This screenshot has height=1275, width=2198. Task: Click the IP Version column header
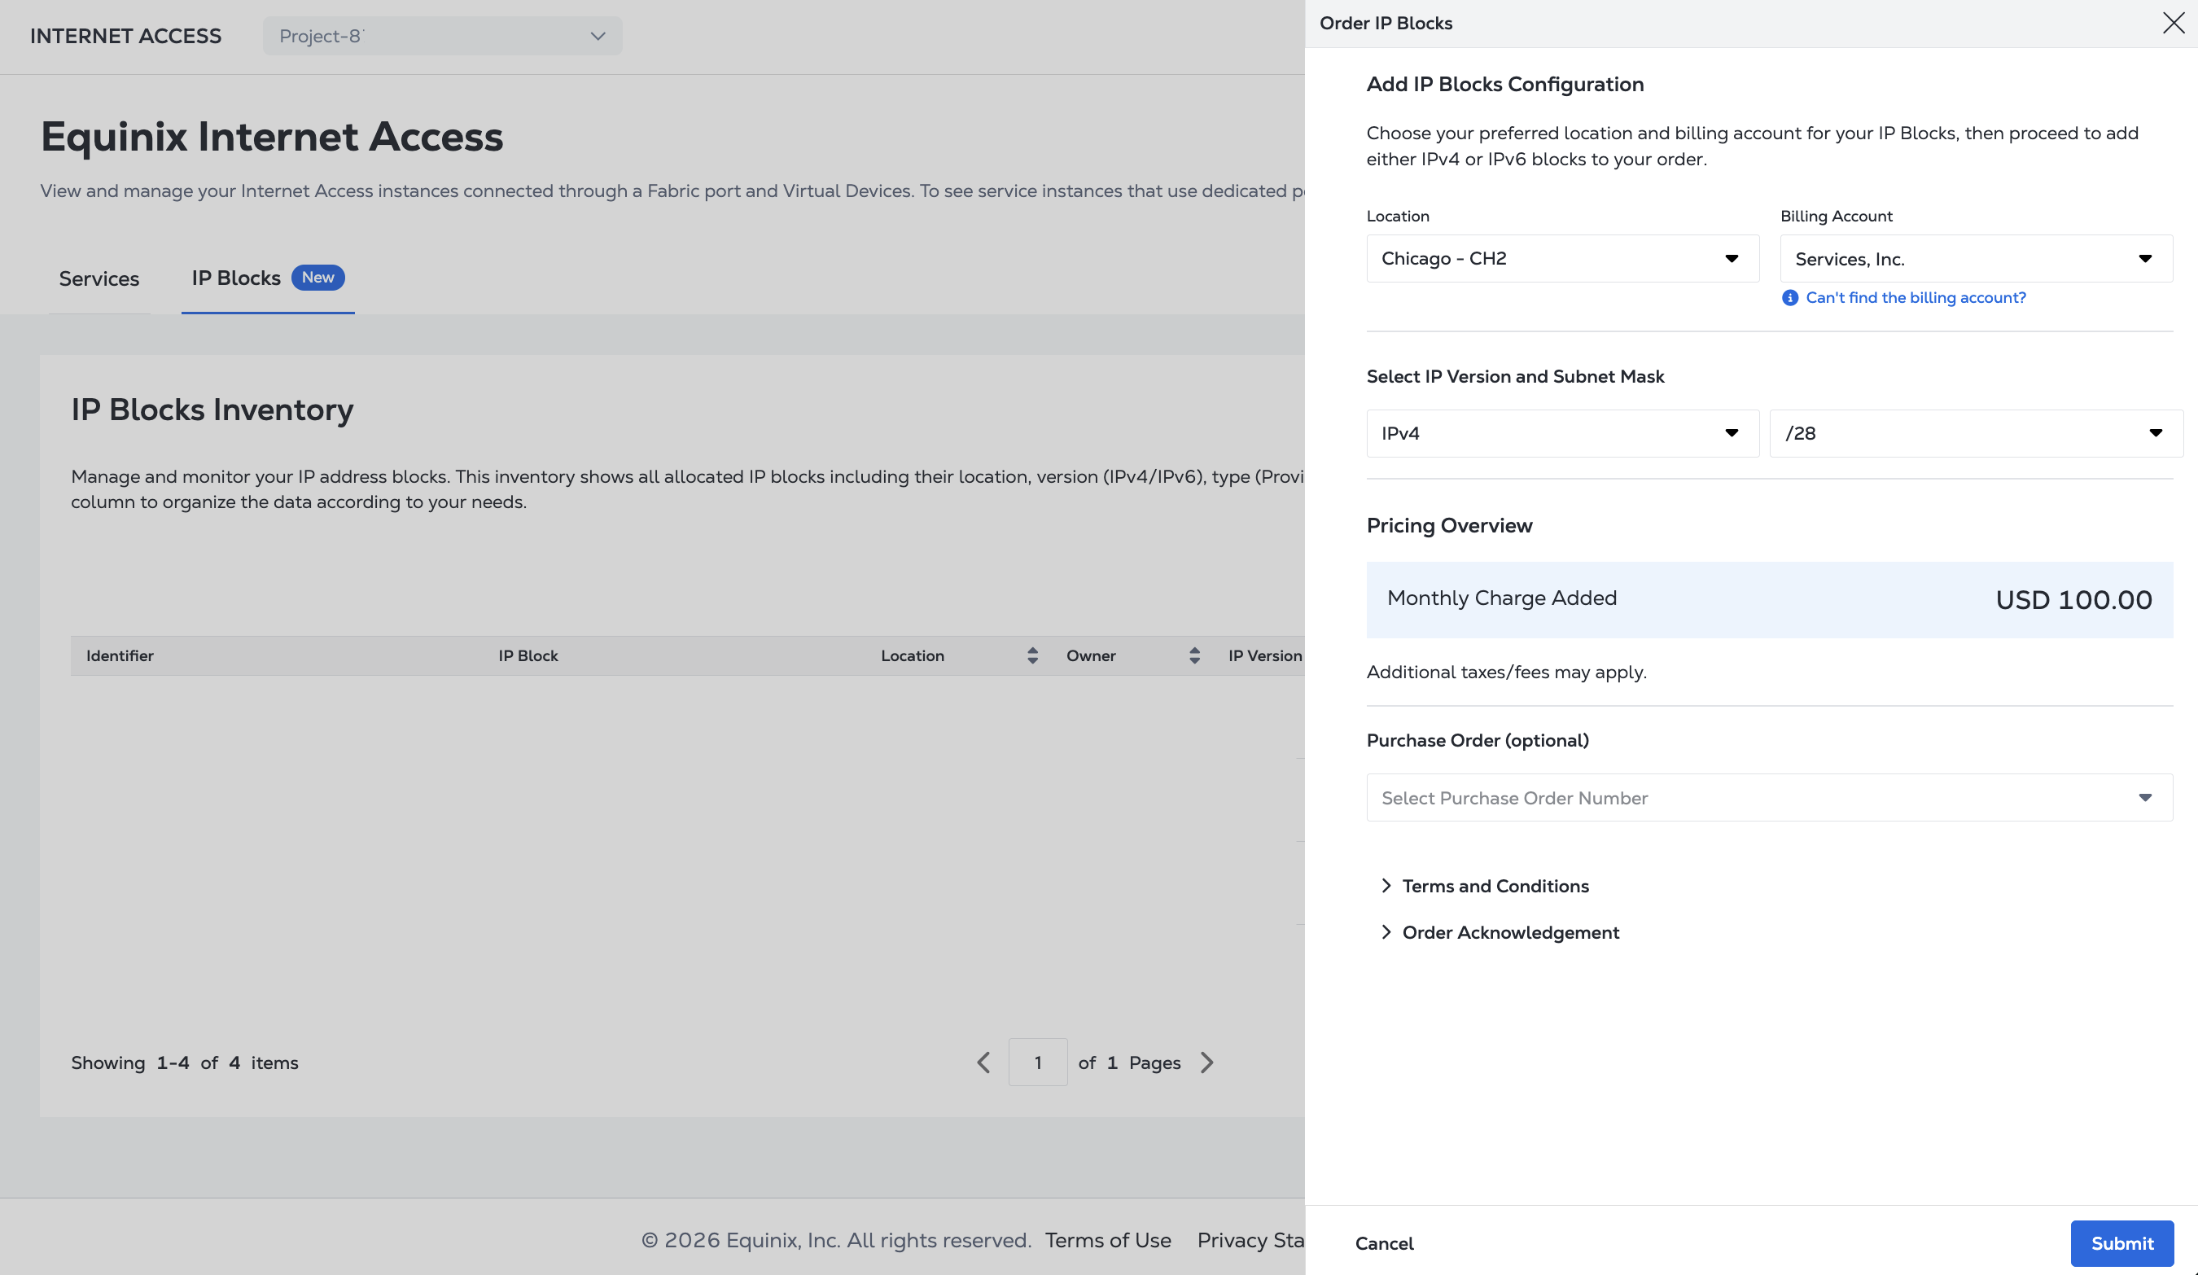coord(1265,655)
